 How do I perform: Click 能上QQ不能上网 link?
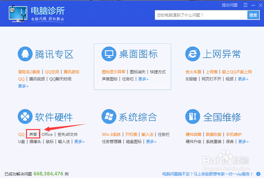(237, 72)
